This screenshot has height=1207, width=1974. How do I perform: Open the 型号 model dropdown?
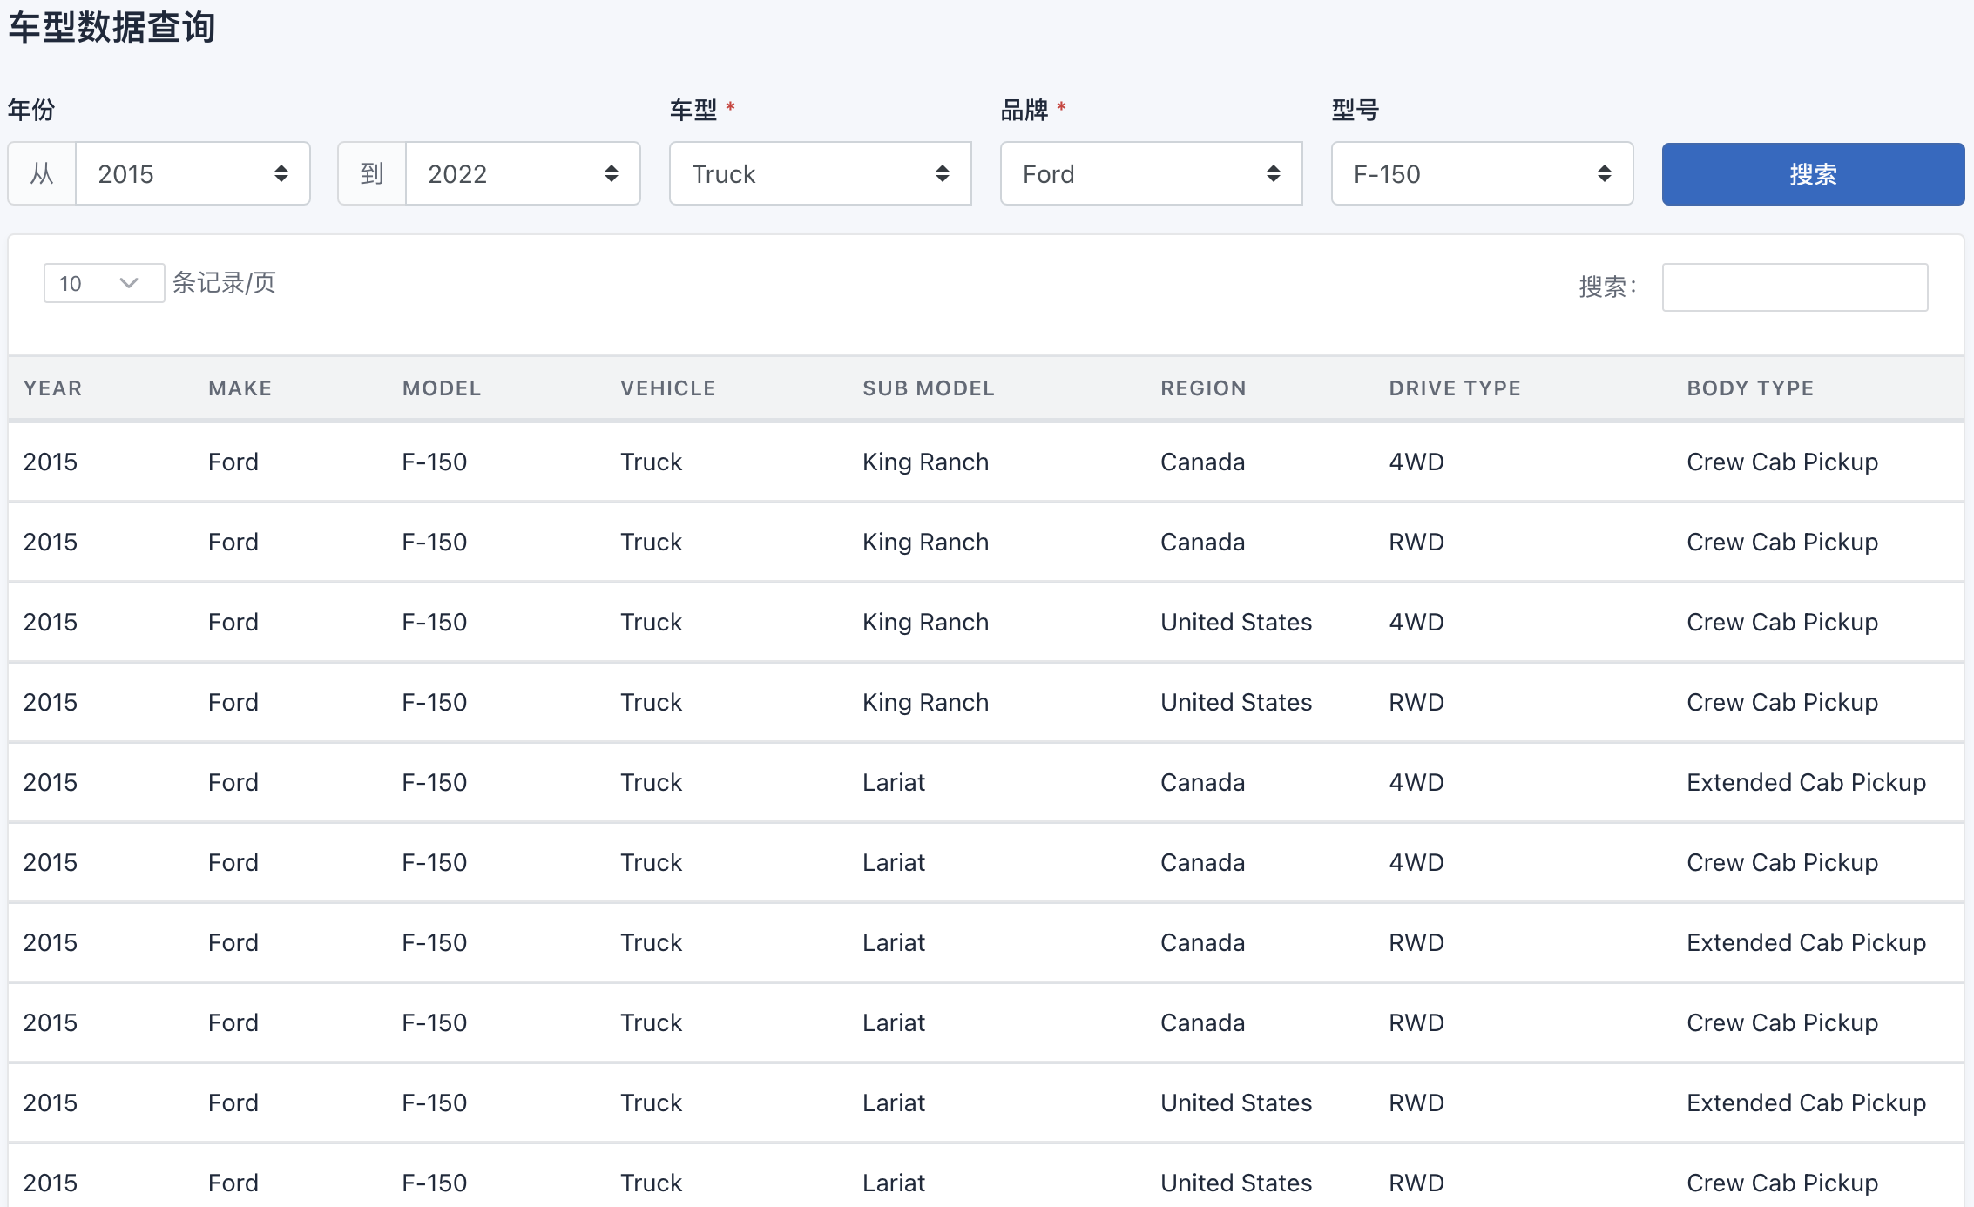(x=1481, y=173)
